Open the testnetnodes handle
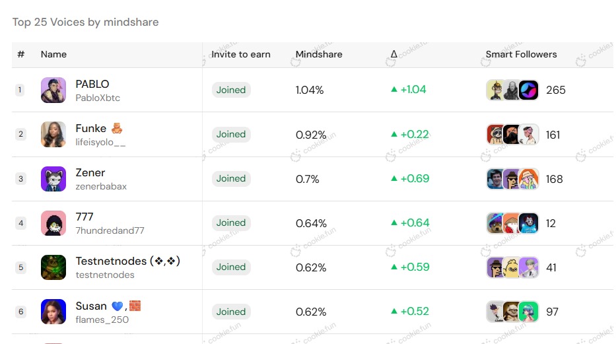The width and height of the screenshot is (616, 344). (x=105, y=275)
